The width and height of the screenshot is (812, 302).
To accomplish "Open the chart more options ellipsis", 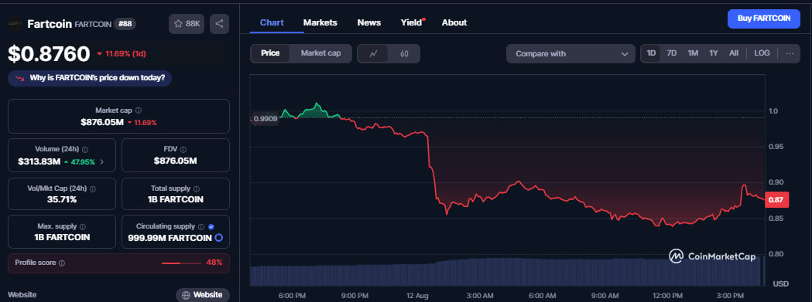I will click(790, 53).
